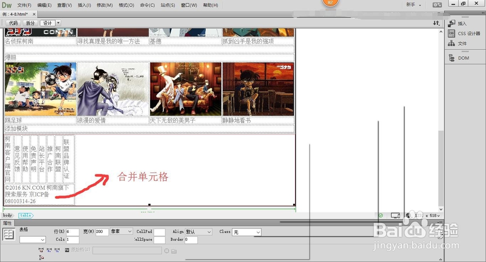Click the Dreamweaver Dw logo
Viewport: 486px width, 262px height.
tap(6, 5)
